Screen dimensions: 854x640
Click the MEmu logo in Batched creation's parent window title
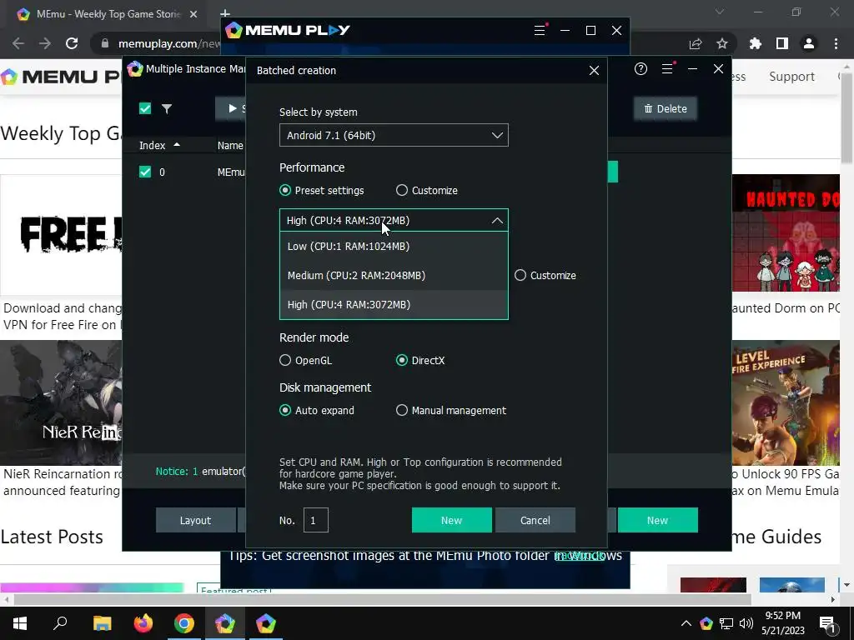click(x=134, y=69)
